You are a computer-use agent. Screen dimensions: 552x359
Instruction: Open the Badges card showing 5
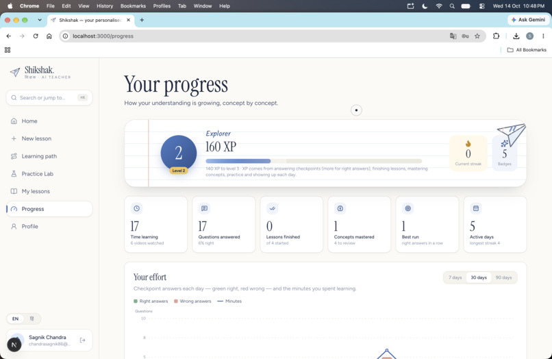pos(505,153)
